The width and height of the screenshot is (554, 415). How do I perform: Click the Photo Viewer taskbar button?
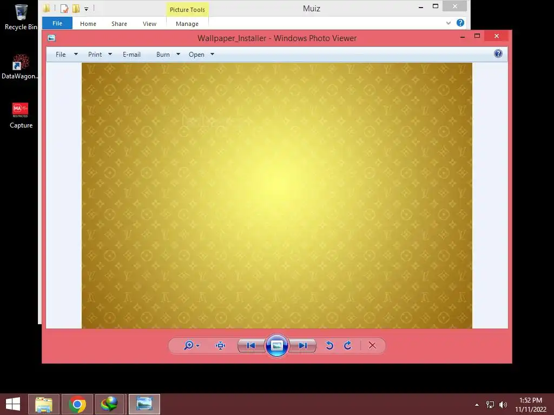click(x=144, y=404)
